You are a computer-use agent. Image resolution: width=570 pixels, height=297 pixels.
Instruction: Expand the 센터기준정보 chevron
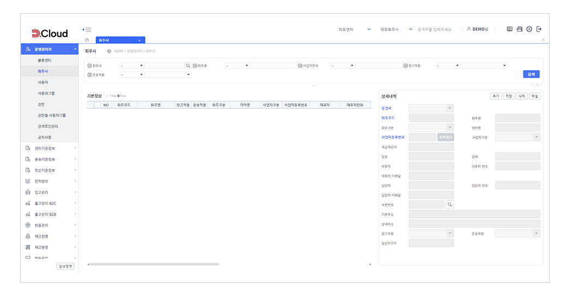[x=75, y=148]
